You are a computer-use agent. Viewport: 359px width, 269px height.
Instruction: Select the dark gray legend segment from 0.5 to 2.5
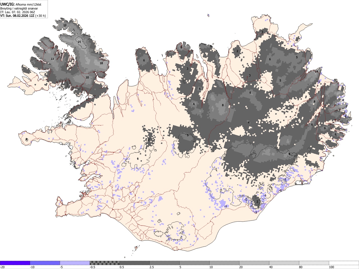(x=135, y=263)
